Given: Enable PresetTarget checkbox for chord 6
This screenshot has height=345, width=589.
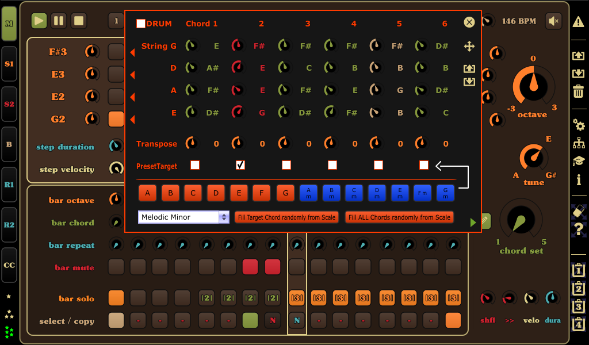Looking at the screenshot, I should [x=424, y=165].
